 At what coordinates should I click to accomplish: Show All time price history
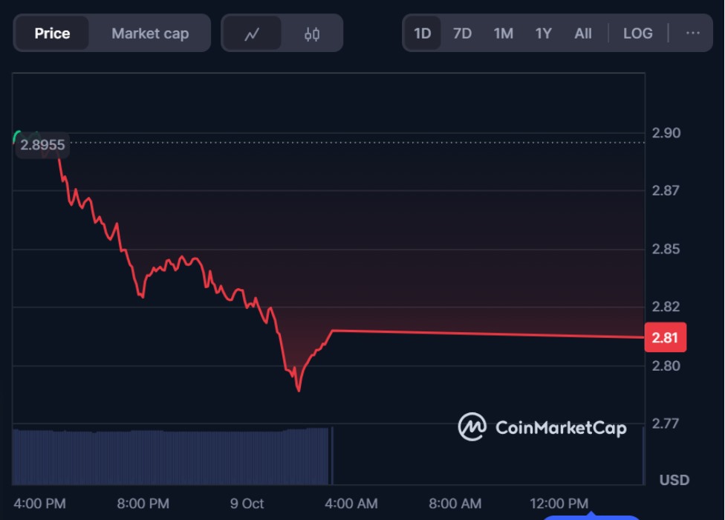click(583, 33)
